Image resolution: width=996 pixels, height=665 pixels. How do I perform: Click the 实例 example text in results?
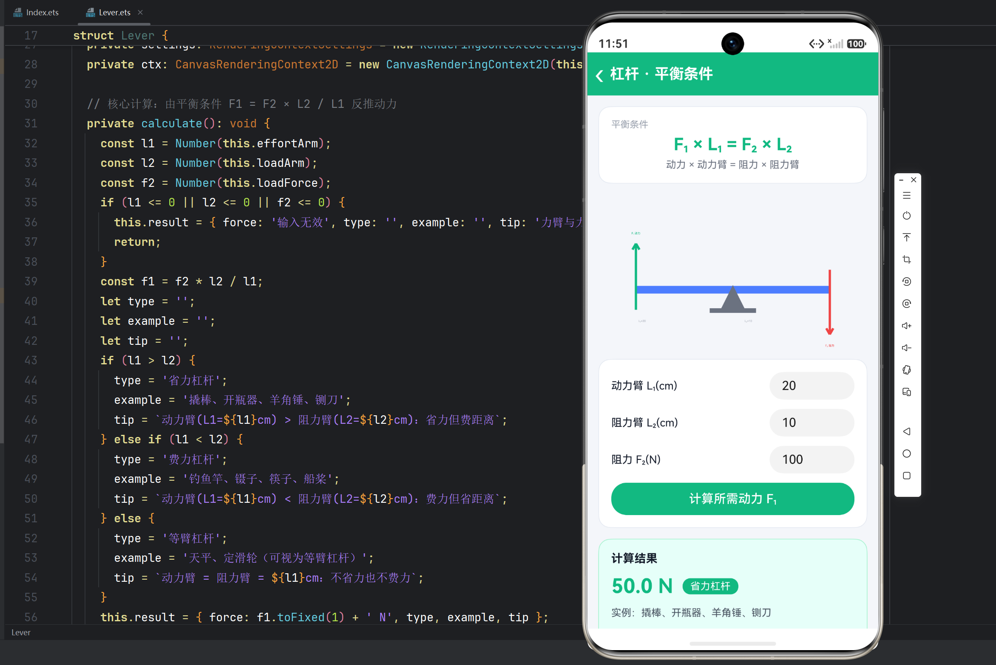tap(691, 612)
